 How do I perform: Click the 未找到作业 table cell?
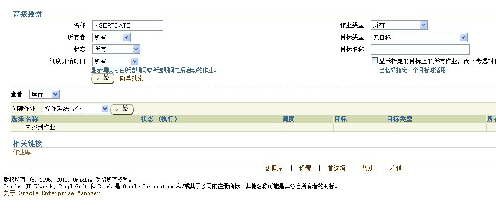(83, 128)
